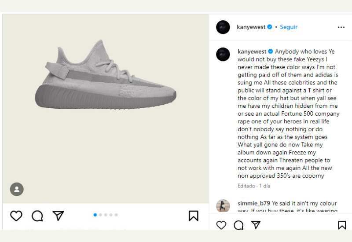The width and height of the screenshot is (352, 242).
Task: Click simmie_b79 avatar picture
Action: (223, 205)
